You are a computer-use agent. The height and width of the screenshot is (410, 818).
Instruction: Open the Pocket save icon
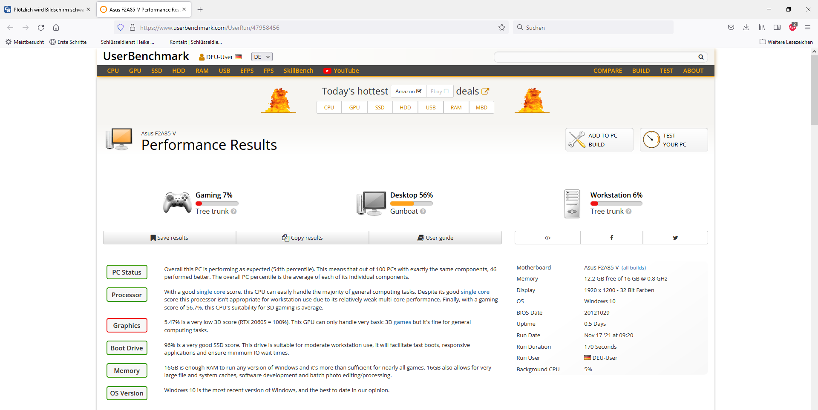pyautogui.click(x=731, y=28)
